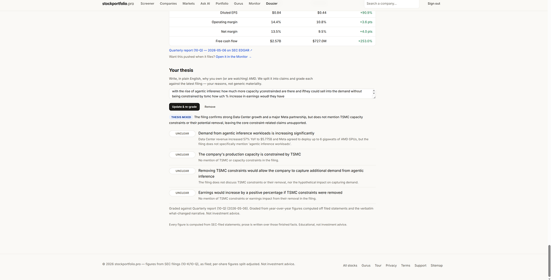
Task: Follow the Open it in the Monitor link
Action: (x=234, y=56)
